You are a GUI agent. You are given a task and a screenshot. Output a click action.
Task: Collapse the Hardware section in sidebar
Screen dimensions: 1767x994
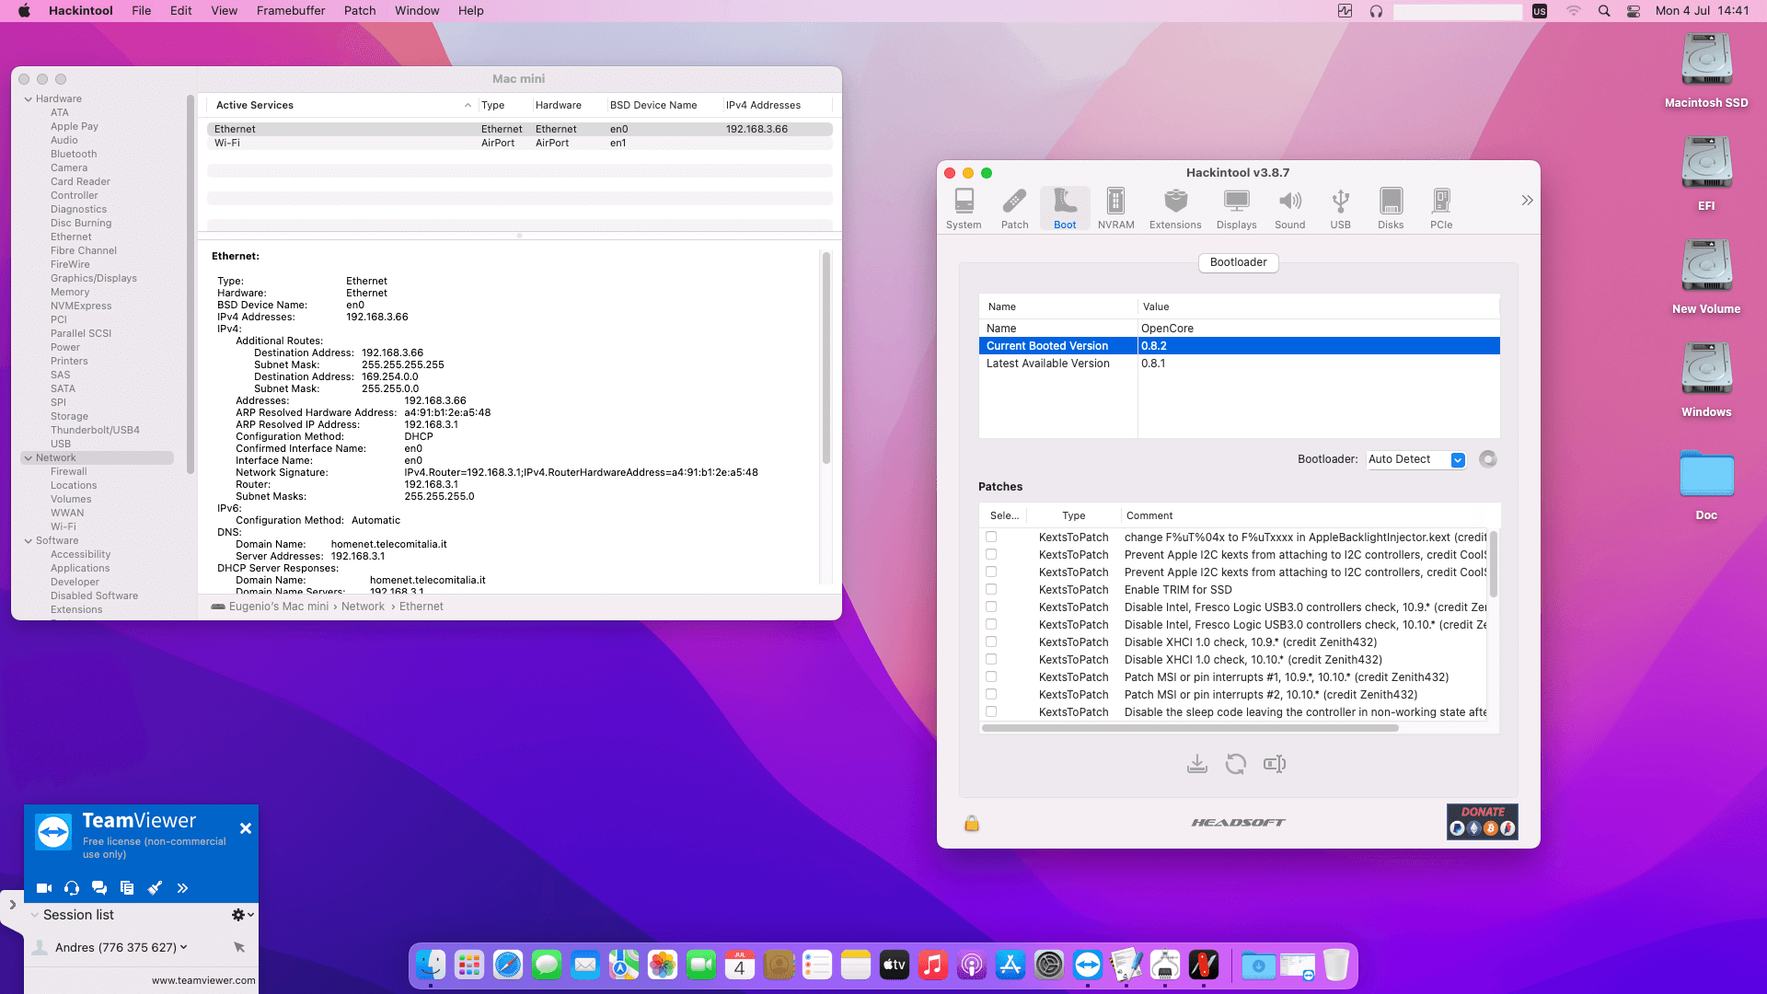29,99
